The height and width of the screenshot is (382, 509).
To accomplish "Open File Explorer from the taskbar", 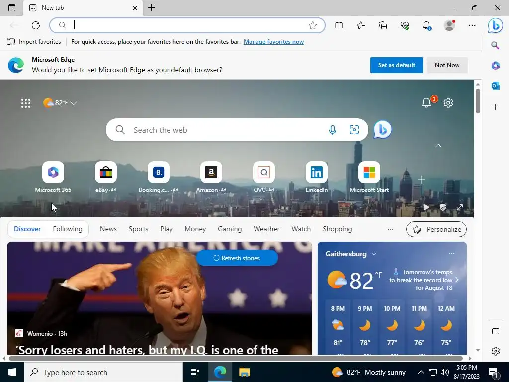I will (x=244, y=372).
